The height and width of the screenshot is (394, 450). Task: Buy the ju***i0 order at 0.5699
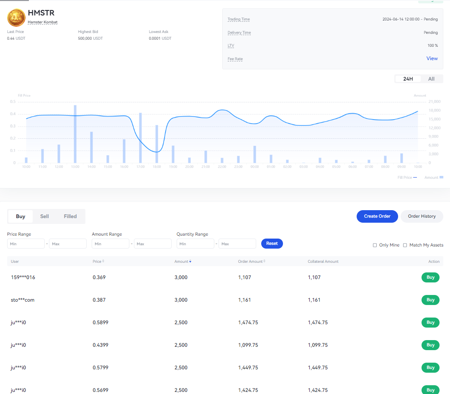(430, 390)
